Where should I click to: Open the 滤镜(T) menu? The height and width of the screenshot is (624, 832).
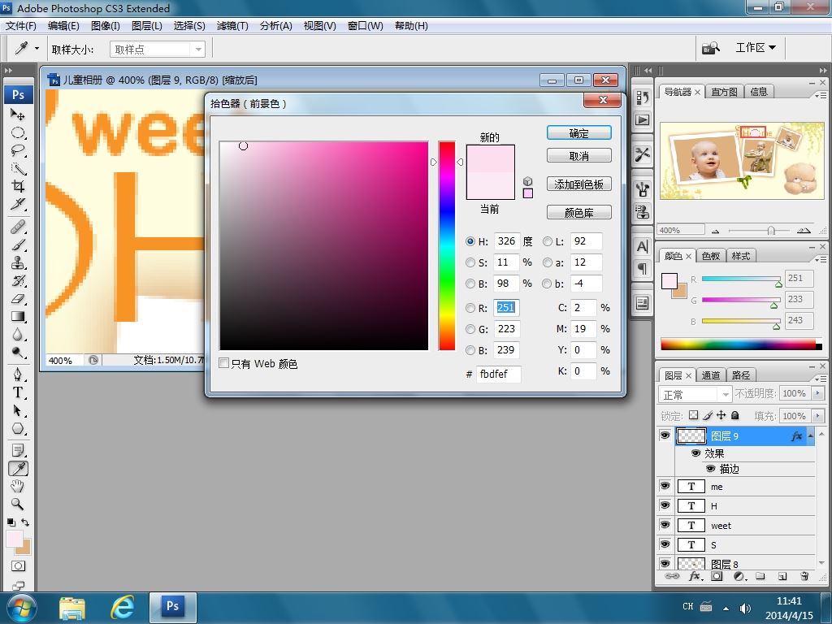pos(232,25)
